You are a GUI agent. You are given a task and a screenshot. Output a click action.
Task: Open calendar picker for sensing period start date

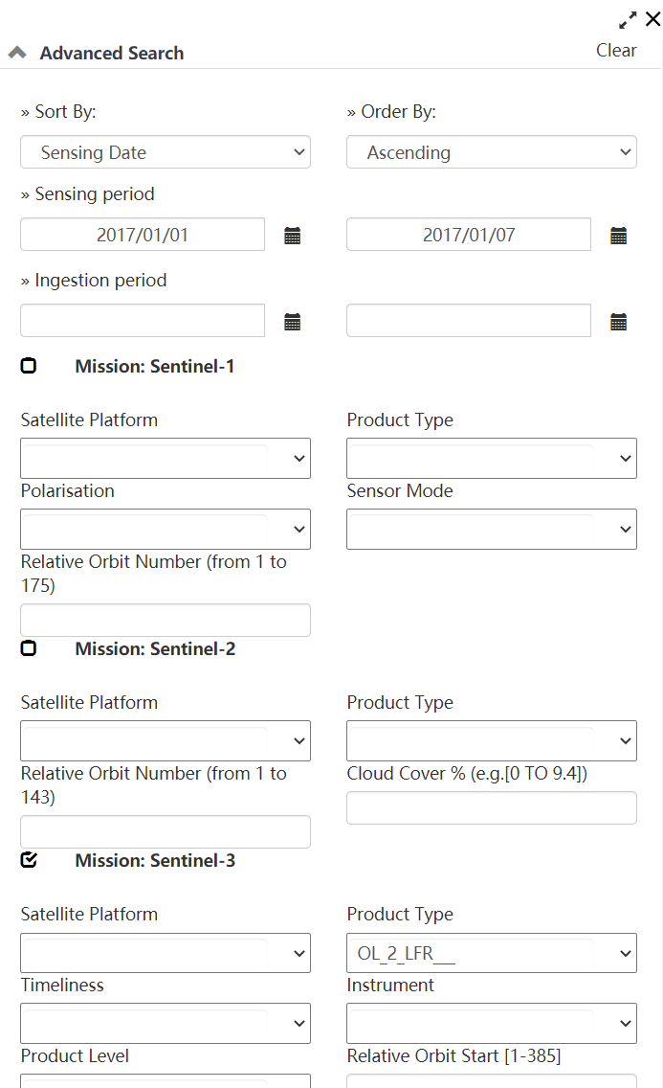[x=292, y=235]
